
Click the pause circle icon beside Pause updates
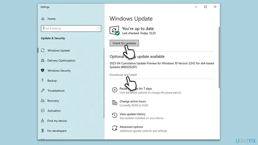click(115, 90)
